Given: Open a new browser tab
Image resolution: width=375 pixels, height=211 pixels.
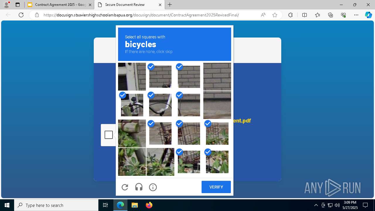Looking at the screenshot, I should 170,5.
